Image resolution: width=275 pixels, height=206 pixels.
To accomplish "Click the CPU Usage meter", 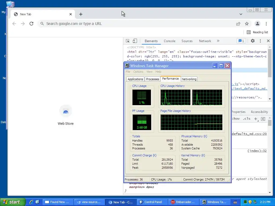I will point(142,97).
